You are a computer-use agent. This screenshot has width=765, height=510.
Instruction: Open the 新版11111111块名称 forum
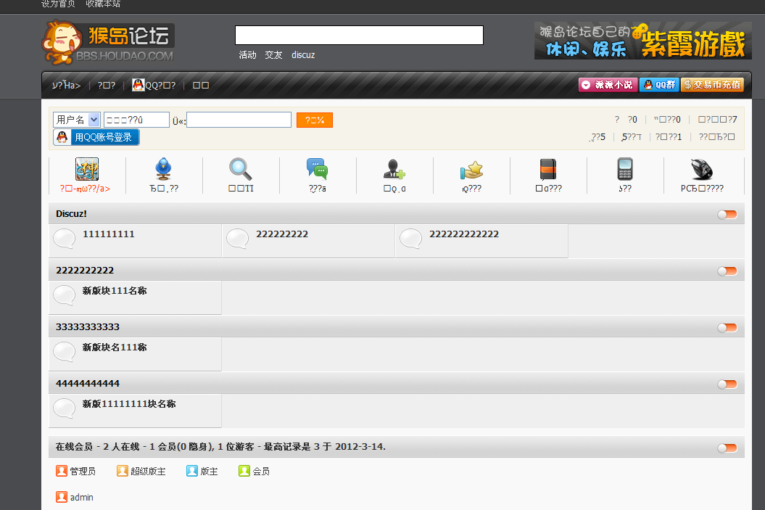tap(129, 404)
